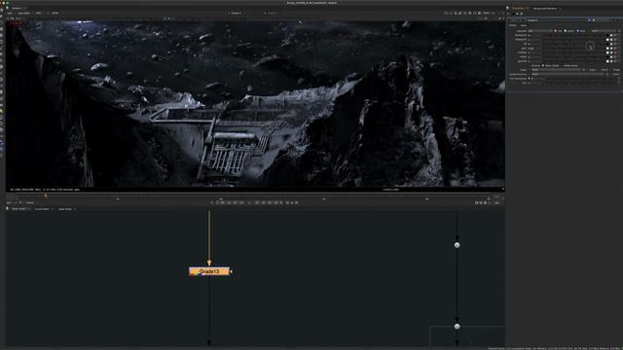623x350 pixels.
Task: Open the viewer channel set dropdown
Action: [x=10, y=13]
